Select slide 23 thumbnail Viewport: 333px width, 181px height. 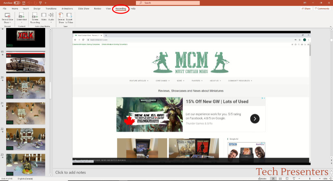25,165
